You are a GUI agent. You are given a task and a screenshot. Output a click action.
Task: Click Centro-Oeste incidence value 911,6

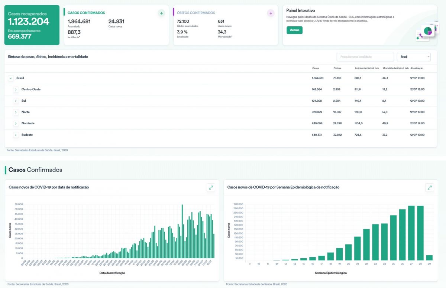coord(358,89)
